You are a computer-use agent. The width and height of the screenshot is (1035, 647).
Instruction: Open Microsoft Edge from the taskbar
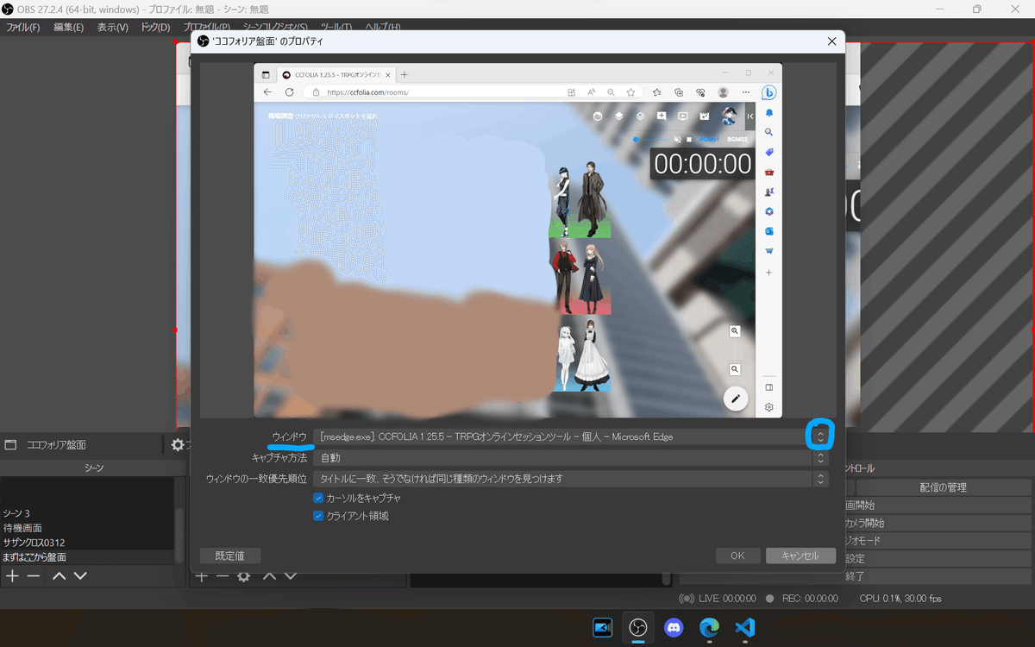(709, 627)
